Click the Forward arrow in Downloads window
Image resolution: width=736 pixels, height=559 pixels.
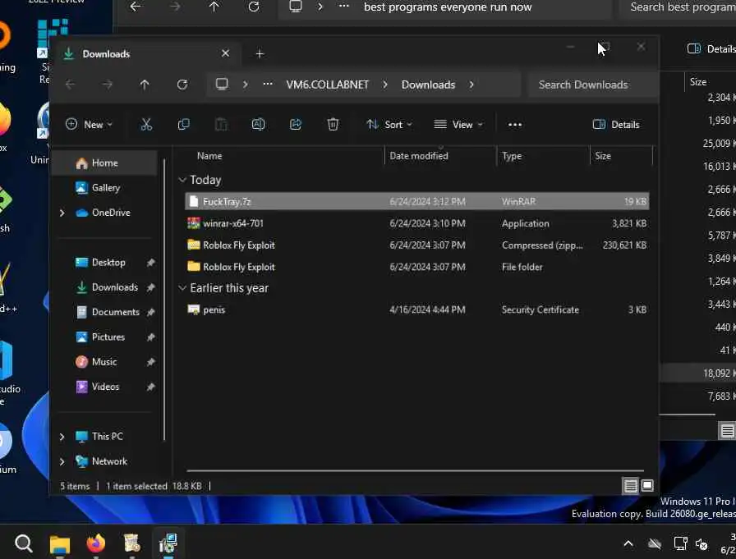[x=108, y=85]
